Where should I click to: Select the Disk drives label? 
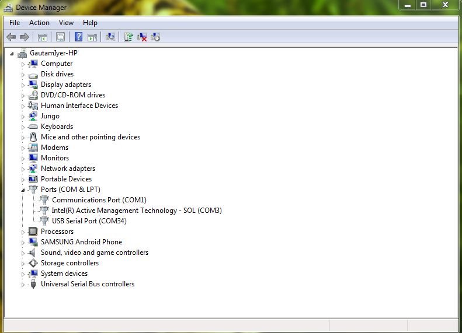(57, 74)
